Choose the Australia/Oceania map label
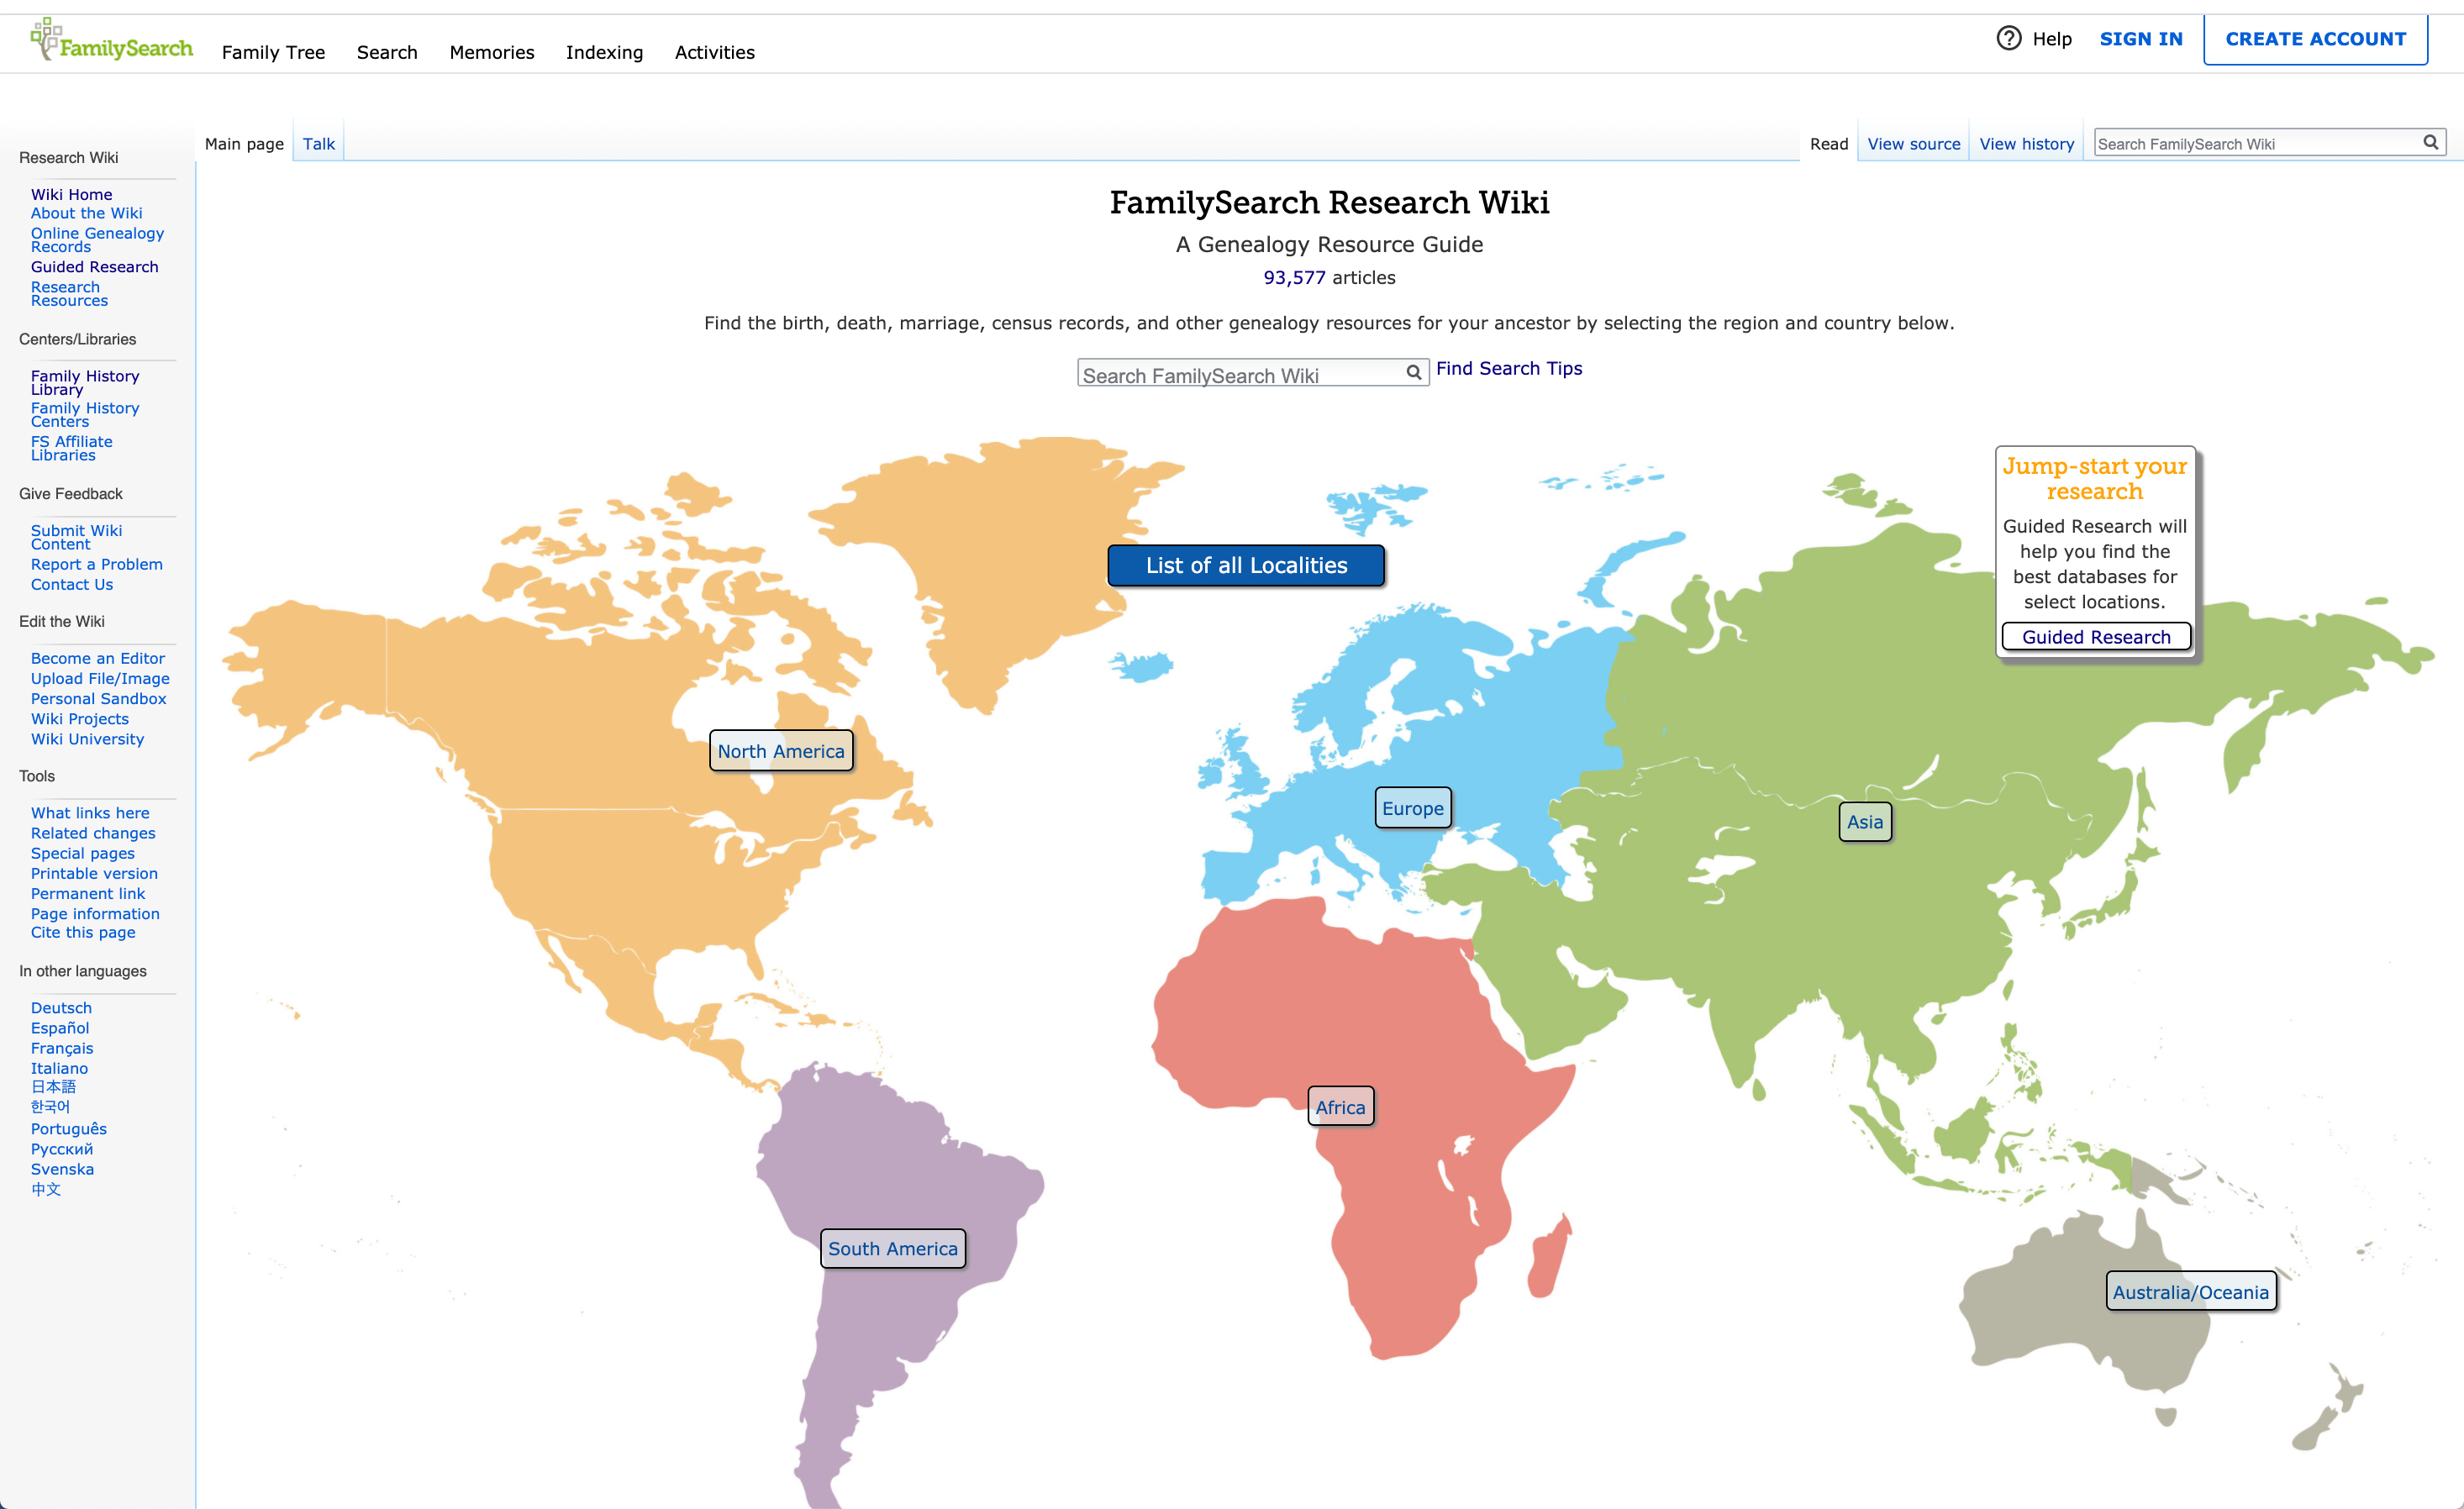The height and width of the screenshot is (1509, 2464). 2190,1292
